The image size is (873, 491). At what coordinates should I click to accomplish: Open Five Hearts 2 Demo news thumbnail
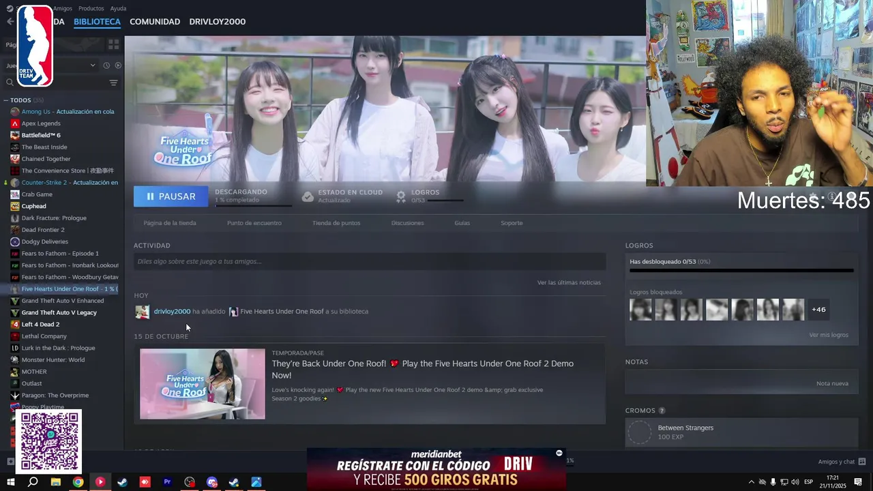(x=203, y=384)
